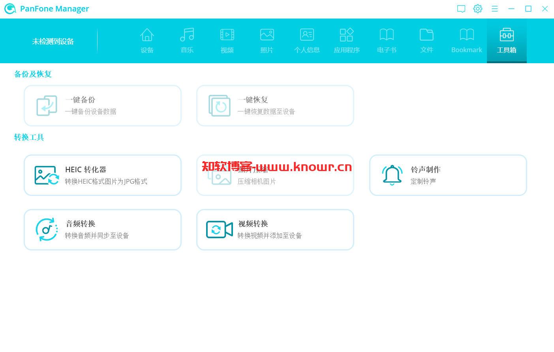
Task: Click 未检测到设备 device status text
Action: tap(53, 41)
